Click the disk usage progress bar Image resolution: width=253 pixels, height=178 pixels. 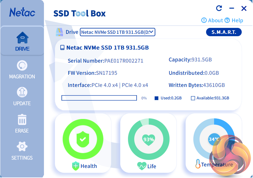point(99,98)
